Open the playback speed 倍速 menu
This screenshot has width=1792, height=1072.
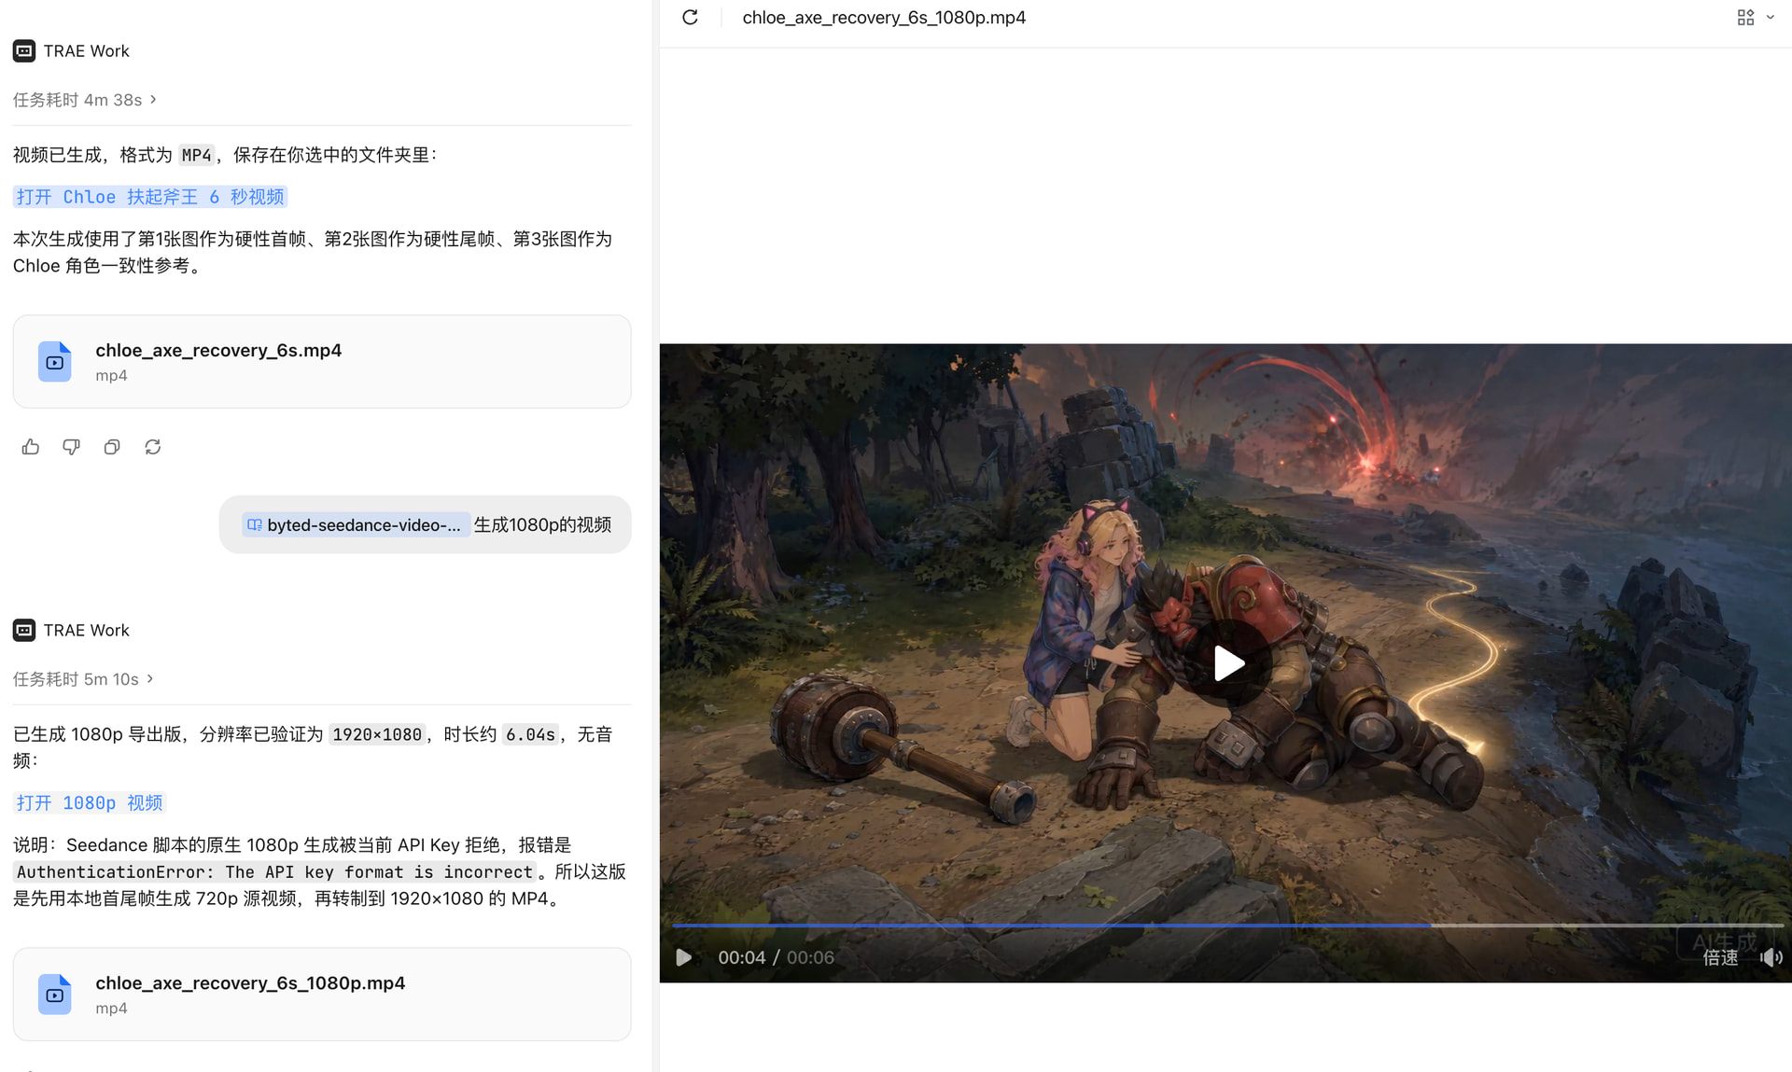pyautogui.click(x=1720, y=957)
